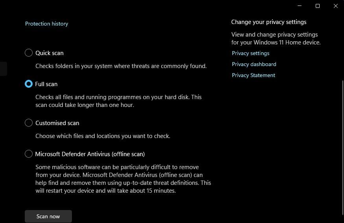
Task: Open the Protection history link
Action: coord(46,24)
